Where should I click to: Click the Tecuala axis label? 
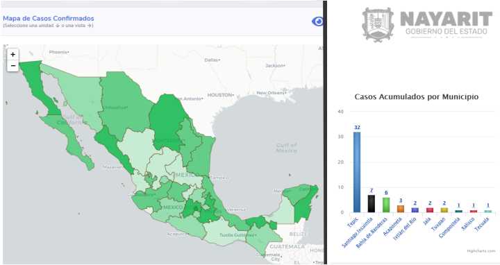(x=482, y=224)
